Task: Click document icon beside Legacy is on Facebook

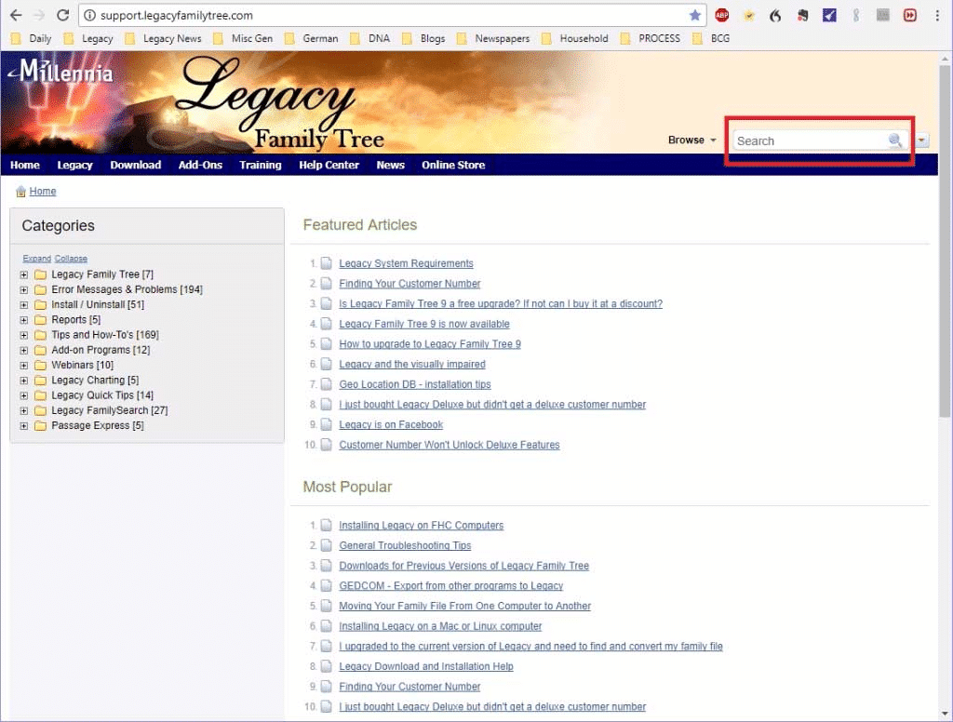Action: click(327, 424)
